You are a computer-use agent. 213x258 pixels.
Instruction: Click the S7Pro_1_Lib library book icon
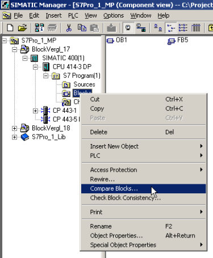pyautogui.click(x=24, y=137)
